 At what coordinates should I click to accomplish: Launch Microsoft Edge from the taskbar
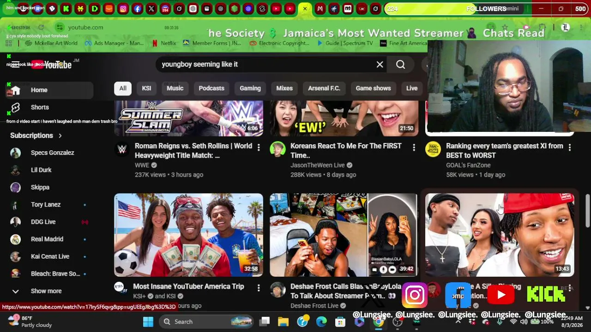[321, 322]
